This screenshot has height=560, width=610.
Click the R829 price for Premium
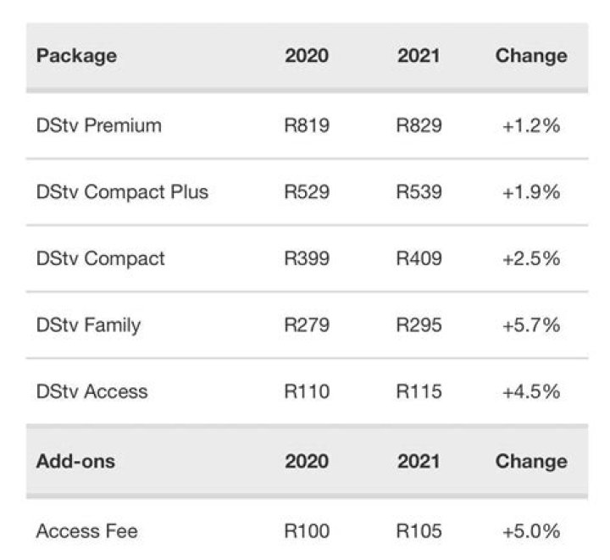pos(419,126)
